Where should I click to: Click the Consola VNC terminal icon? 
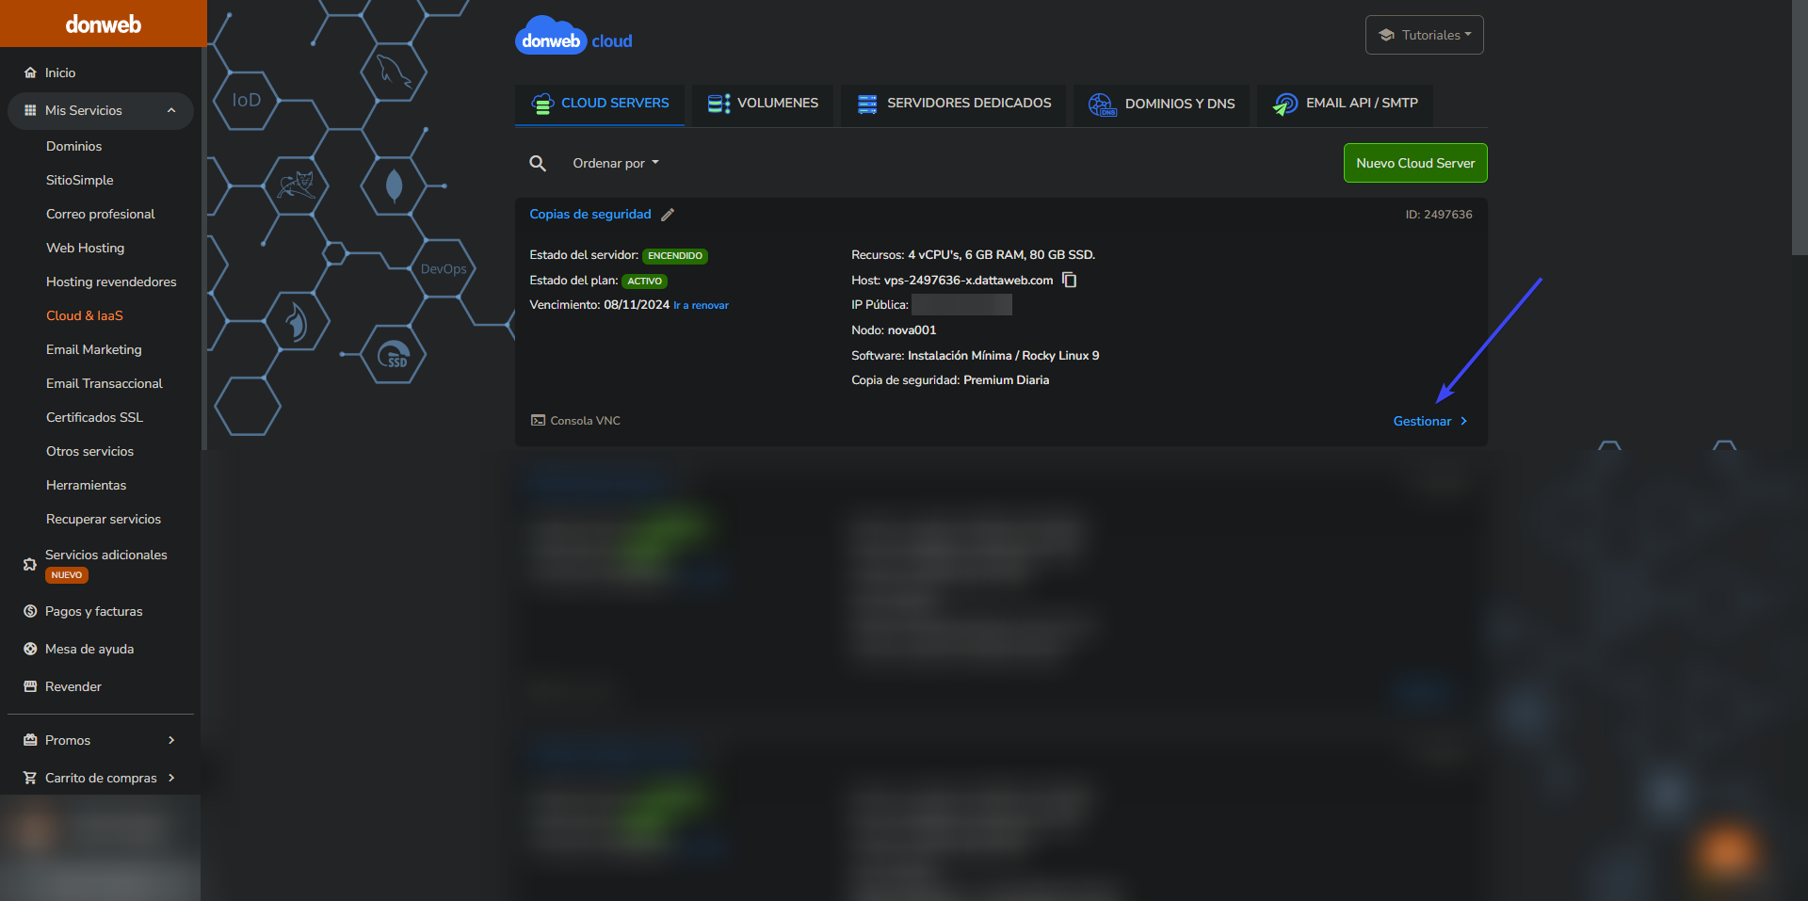tap(538, 421)
